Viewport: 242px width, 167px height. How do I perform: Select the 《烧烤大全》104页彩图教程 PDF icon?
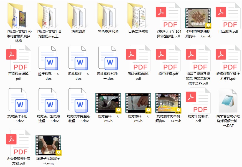tap(168, 16)
